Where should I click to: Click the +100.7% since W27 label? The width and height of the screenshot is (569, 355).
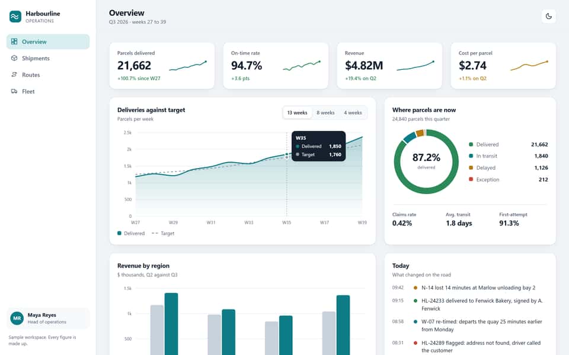[x=139, y=78]
